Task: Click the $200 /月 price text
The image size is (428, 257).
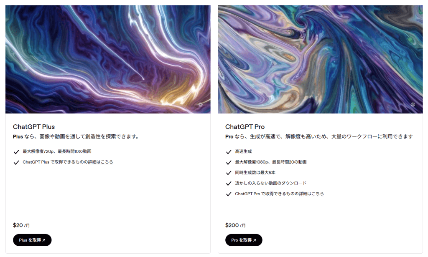Action: click(235, 225)
